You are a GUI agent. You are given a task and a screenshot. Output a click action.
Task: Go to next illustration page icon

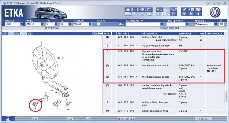point(198,10)
